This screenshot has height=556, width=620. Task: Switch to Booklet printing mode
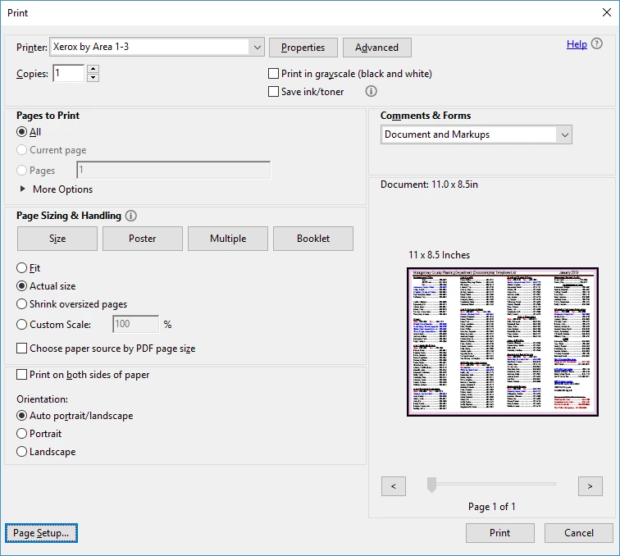point(313,239)
